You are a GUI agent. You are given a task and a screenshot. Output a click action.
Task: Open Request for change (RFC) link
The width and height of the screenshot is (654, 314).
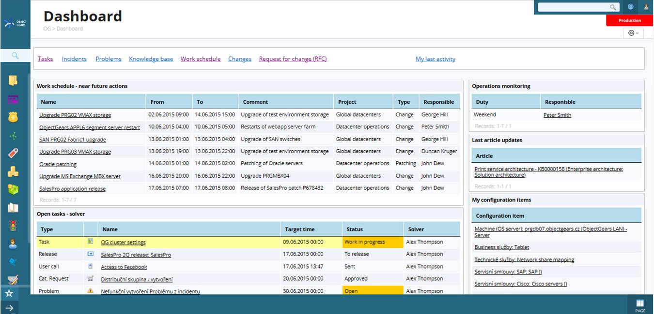(293, 59)
